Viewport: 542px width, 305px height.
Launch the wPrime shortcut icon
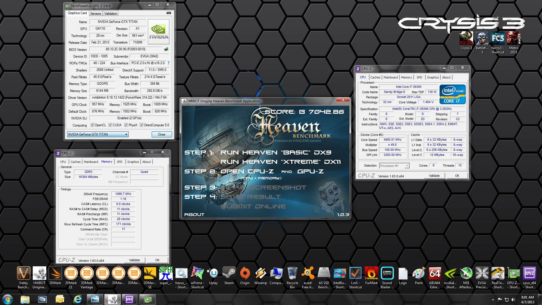(197, 278)
